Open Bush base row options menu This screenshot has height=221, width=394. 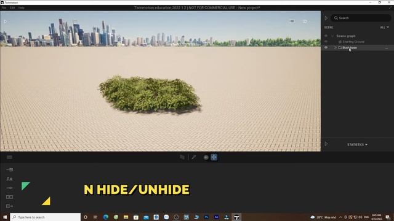(387, 48)
